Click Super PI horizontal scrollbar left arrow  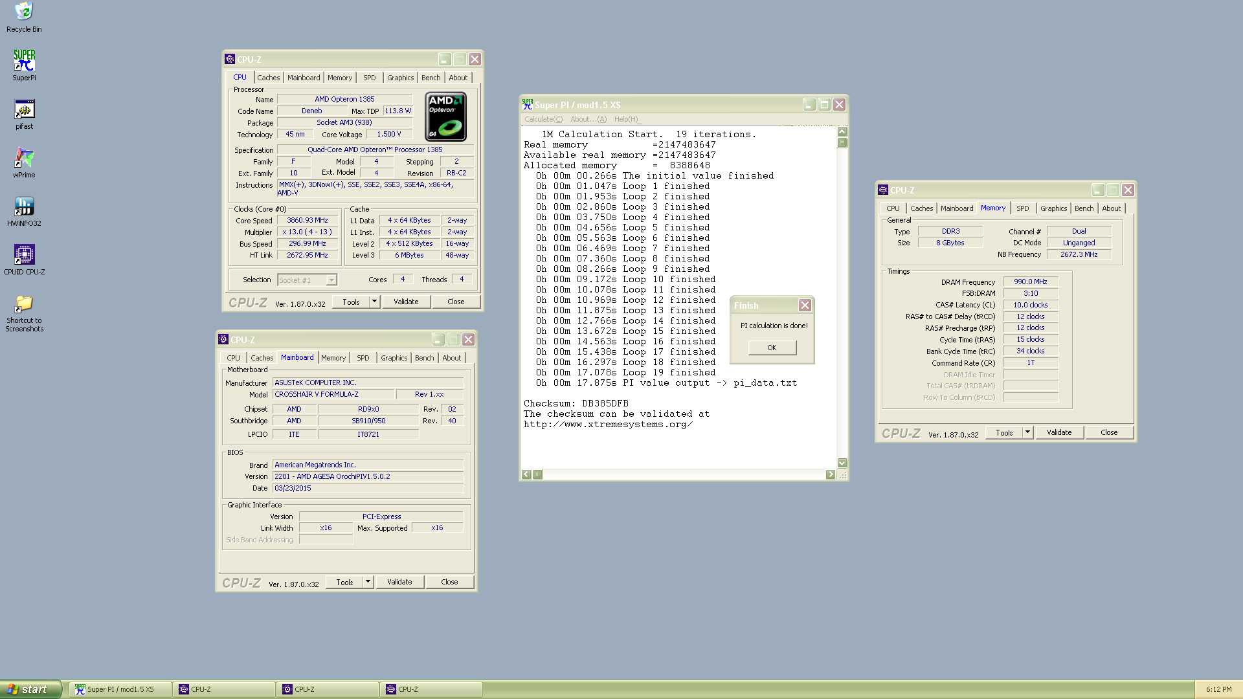(526, 474)
